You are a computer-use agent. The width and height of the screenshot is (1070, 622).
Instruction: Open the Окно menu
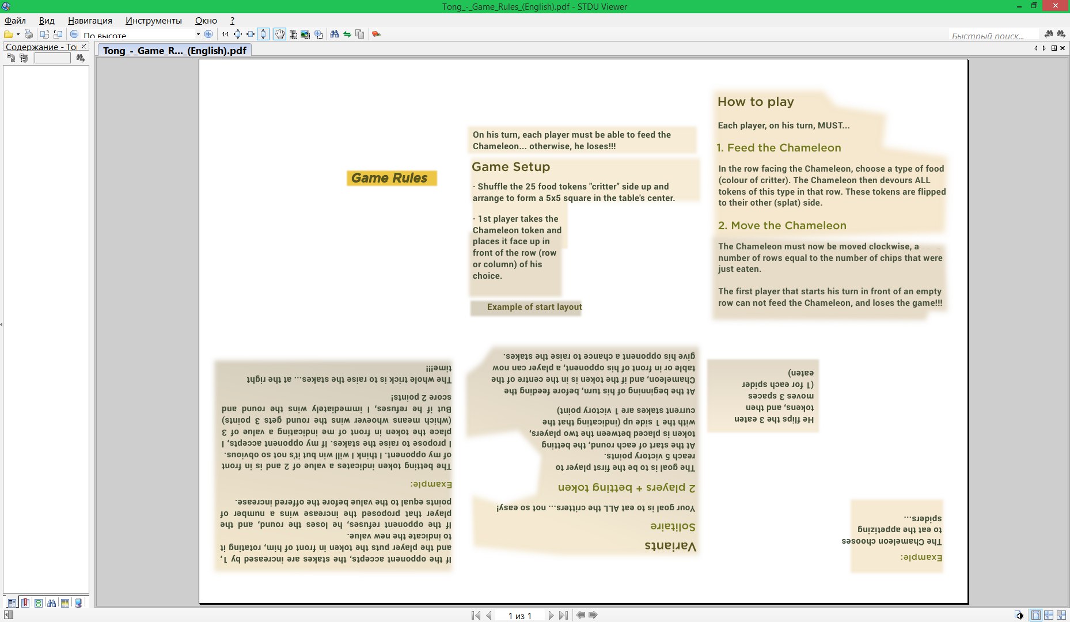point(206,21)
